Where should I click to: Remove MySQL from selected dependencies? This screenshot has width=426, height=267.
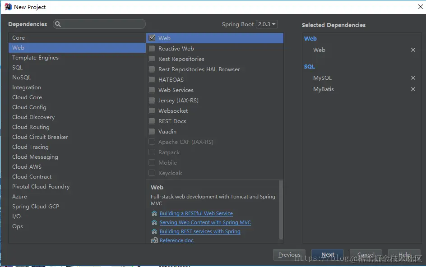pyautogui.click(x=413, y=78)
